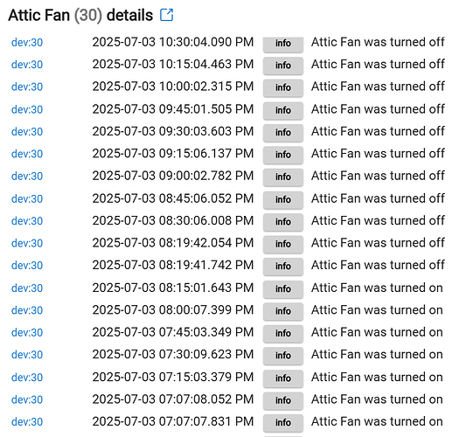Viewport: 473px width, 437px height.
Task: Select info badge at 08:30:06.008 PM
Action: [x=283, y=222]
